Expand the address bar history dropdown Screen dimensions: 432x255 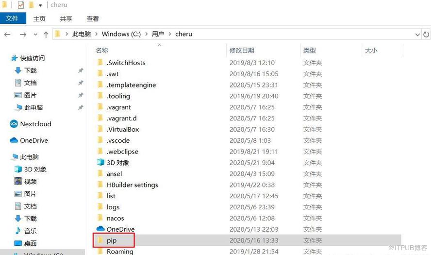[417, 34]
